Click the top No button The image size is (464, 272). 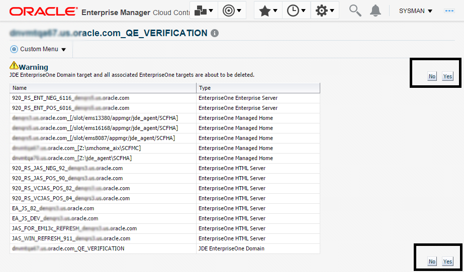pos(432,76)
